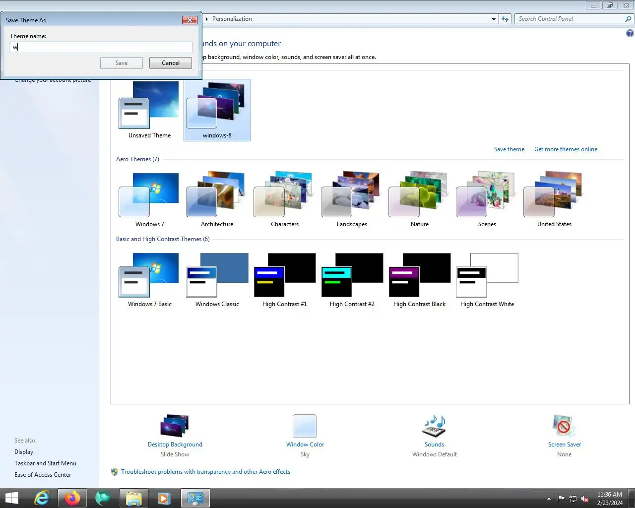Click the Control Panel taskbar button

(x=195, y=498)
